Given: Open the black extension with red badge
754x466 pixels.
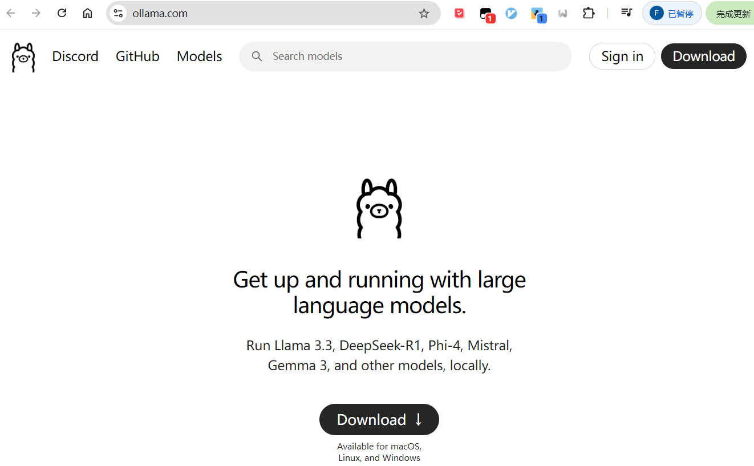Looking at the screenshot, I should pos(486,14).
